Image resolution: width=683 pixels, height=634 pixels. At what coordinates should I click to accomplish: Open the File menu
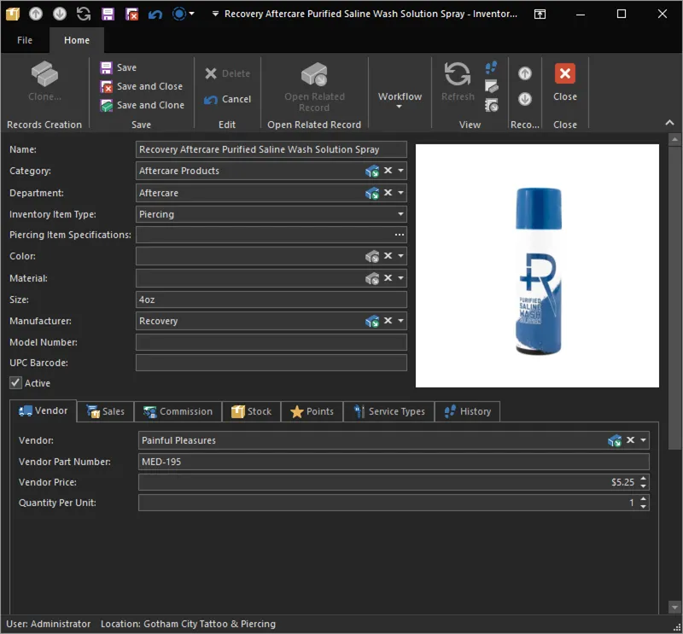pos(25,40)
